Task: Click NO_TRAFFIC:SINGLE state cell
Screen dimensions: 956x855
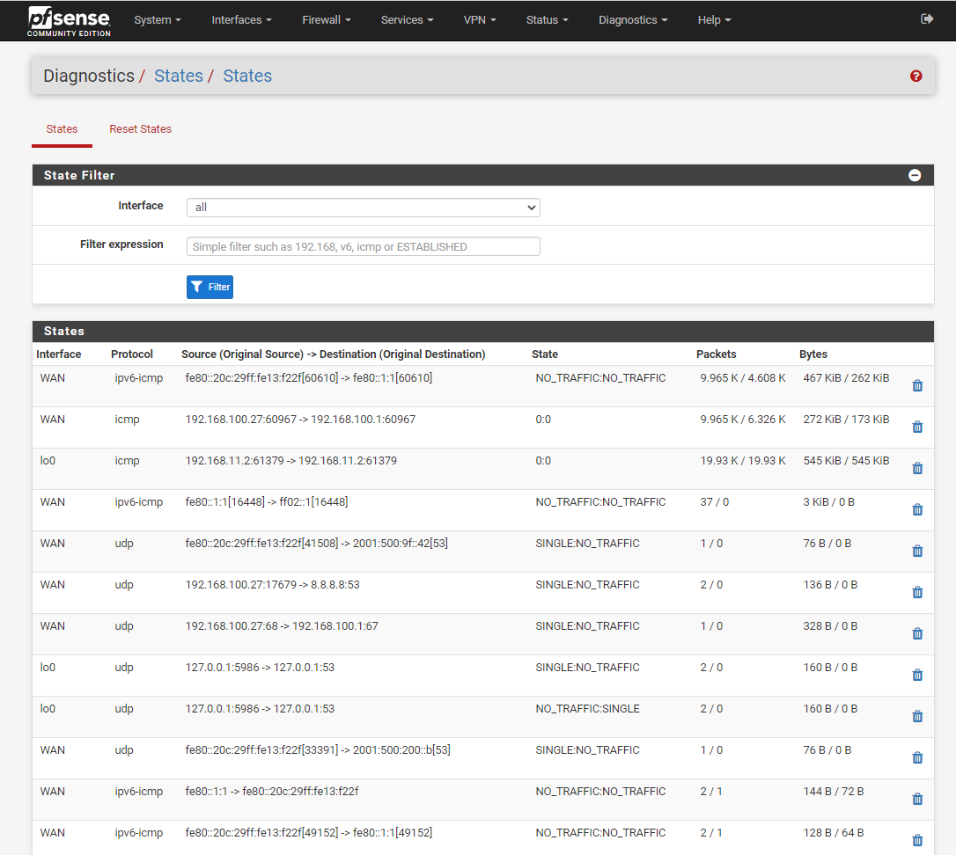Action: (x=588, y=709)
